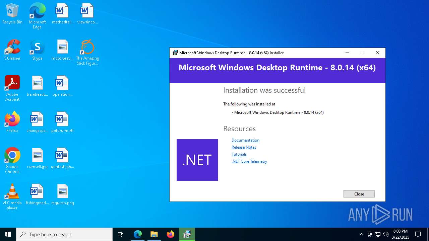Screen dimensions: 429x241
Task: Click the Close button in installer
Action: (359, 194)
